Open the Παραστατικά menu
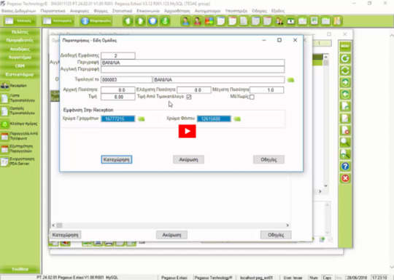 point(53,11)
